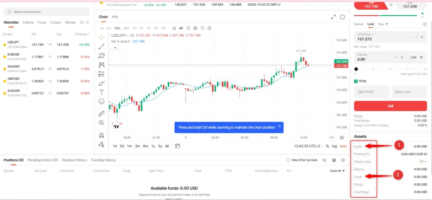The height and width of the screenshot is (200, 432).
Task: Open the Stop order type dropdown
Action: tap(383, 24)
